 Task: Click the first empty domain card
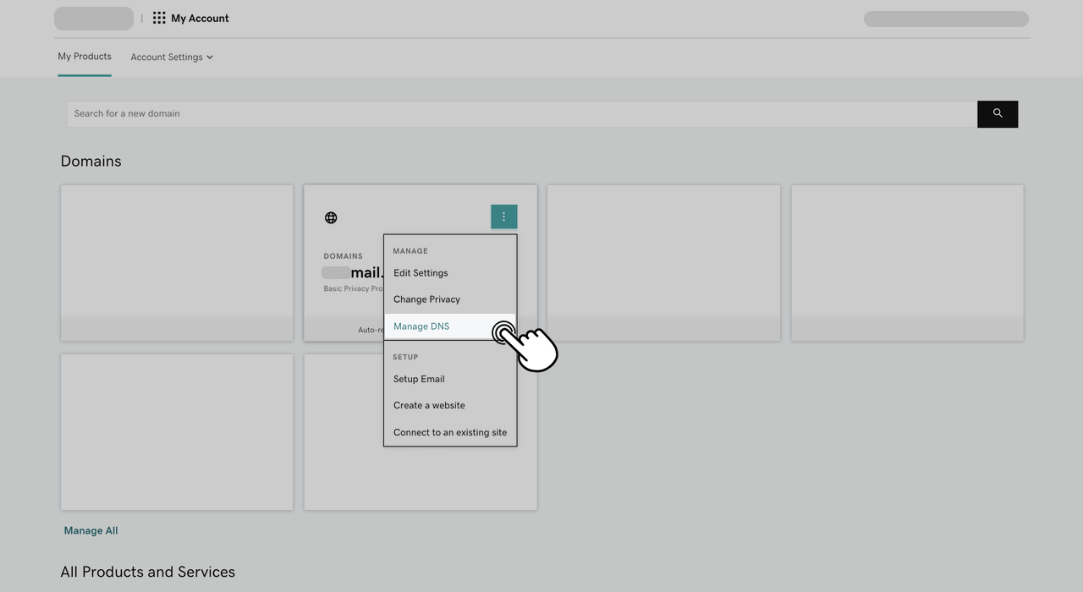176,262
